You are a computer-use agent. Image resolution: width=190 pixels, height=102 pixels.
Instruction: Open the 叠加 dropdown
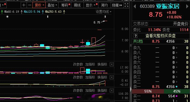pos(52,5)
